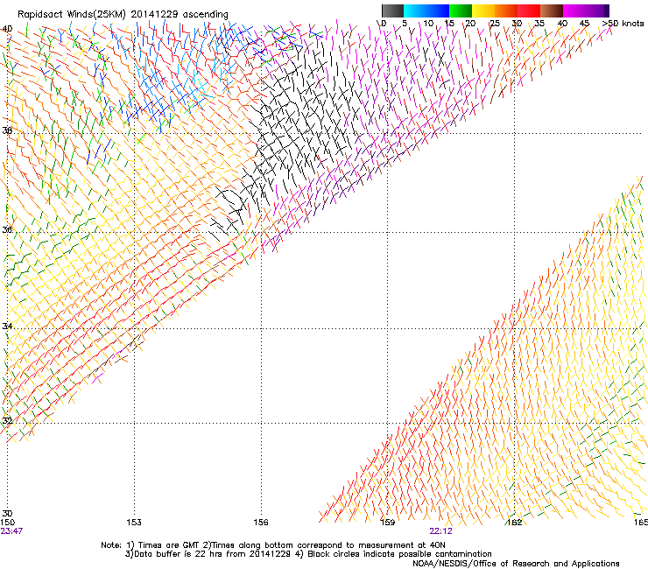Viewport: 648px width, 569px height.
Task: Click the latitude axis label '32'
Action: pos(7,421)
